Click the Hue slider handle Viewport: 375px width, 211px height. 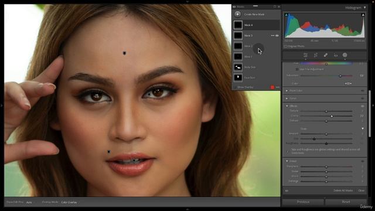(x=326, y=64)
